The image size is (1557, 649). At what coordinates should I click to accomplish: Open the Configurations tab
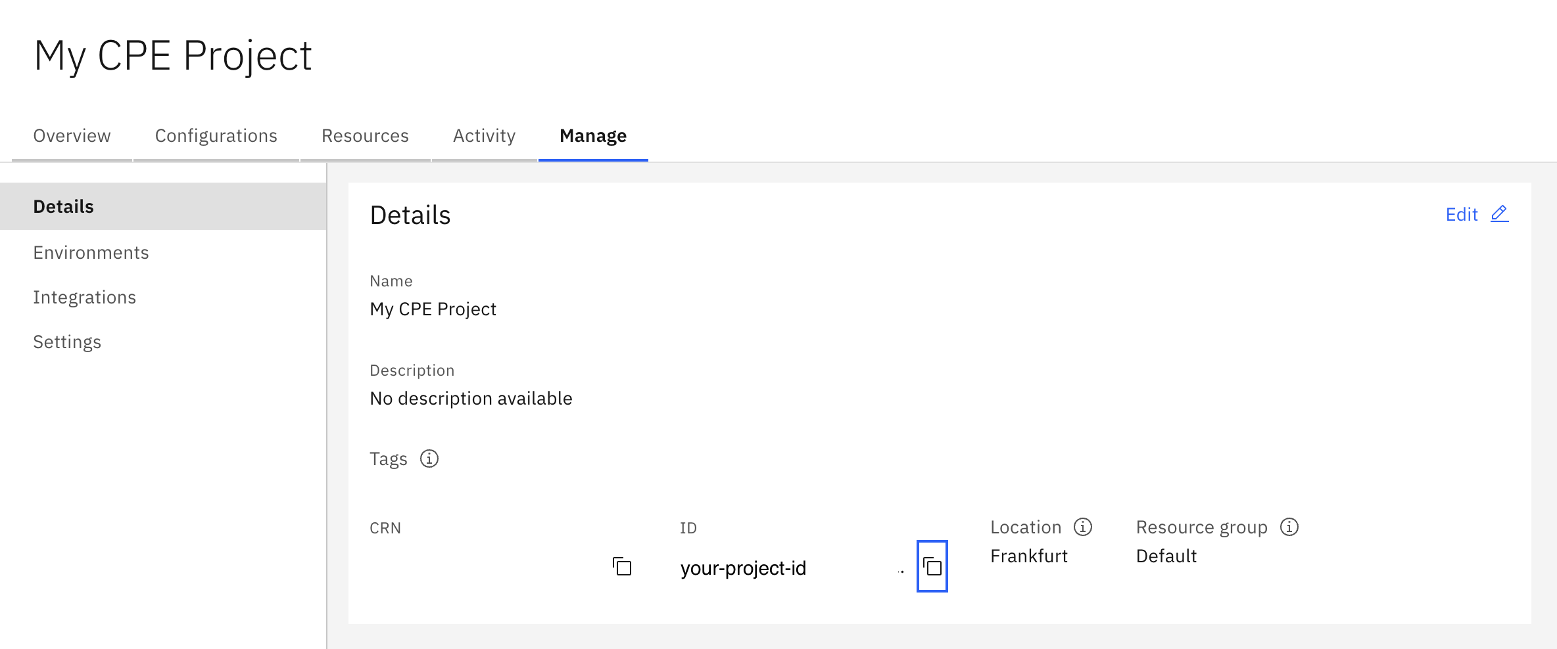coord(216,135)
